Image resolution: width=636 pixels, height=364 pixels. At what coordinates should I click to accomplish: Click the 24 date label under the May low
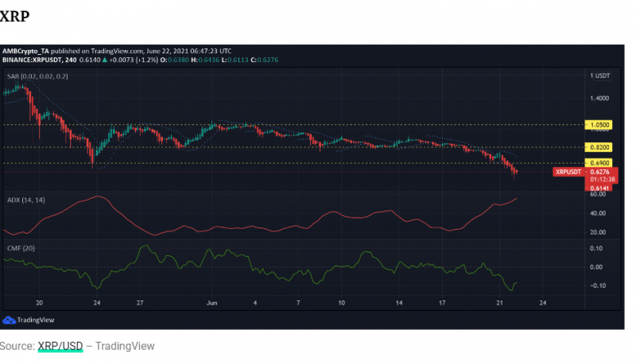click(x=96, y=303)
